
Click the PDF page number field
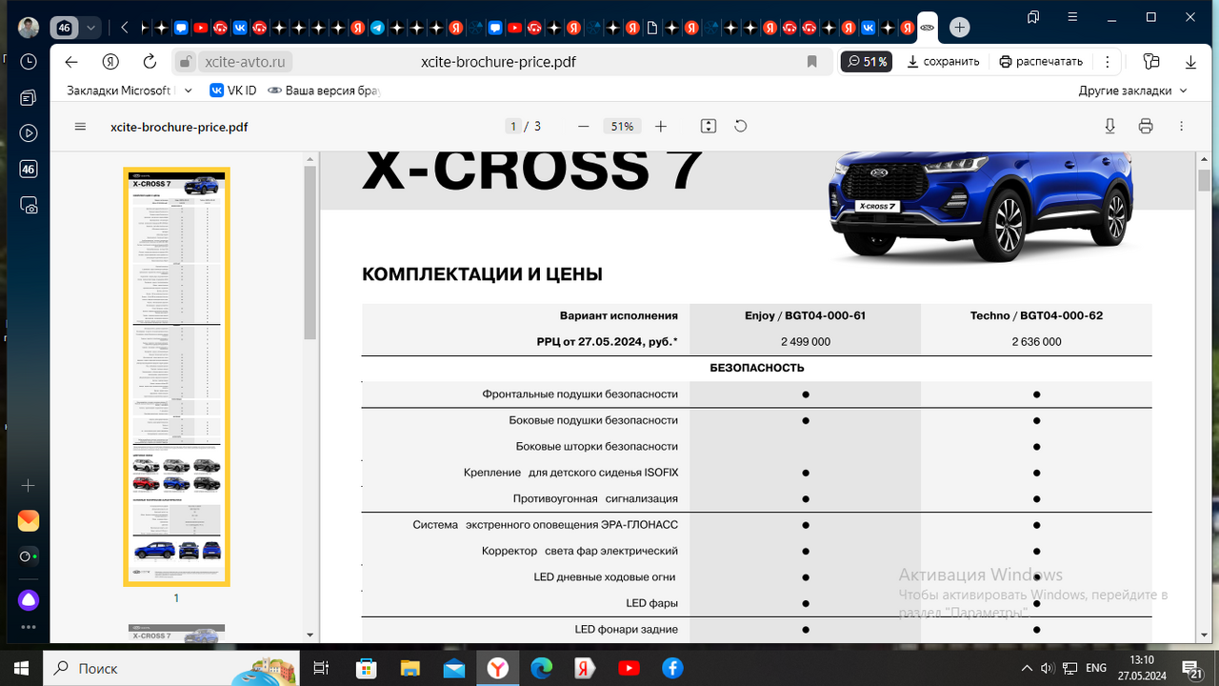[513, 127]
